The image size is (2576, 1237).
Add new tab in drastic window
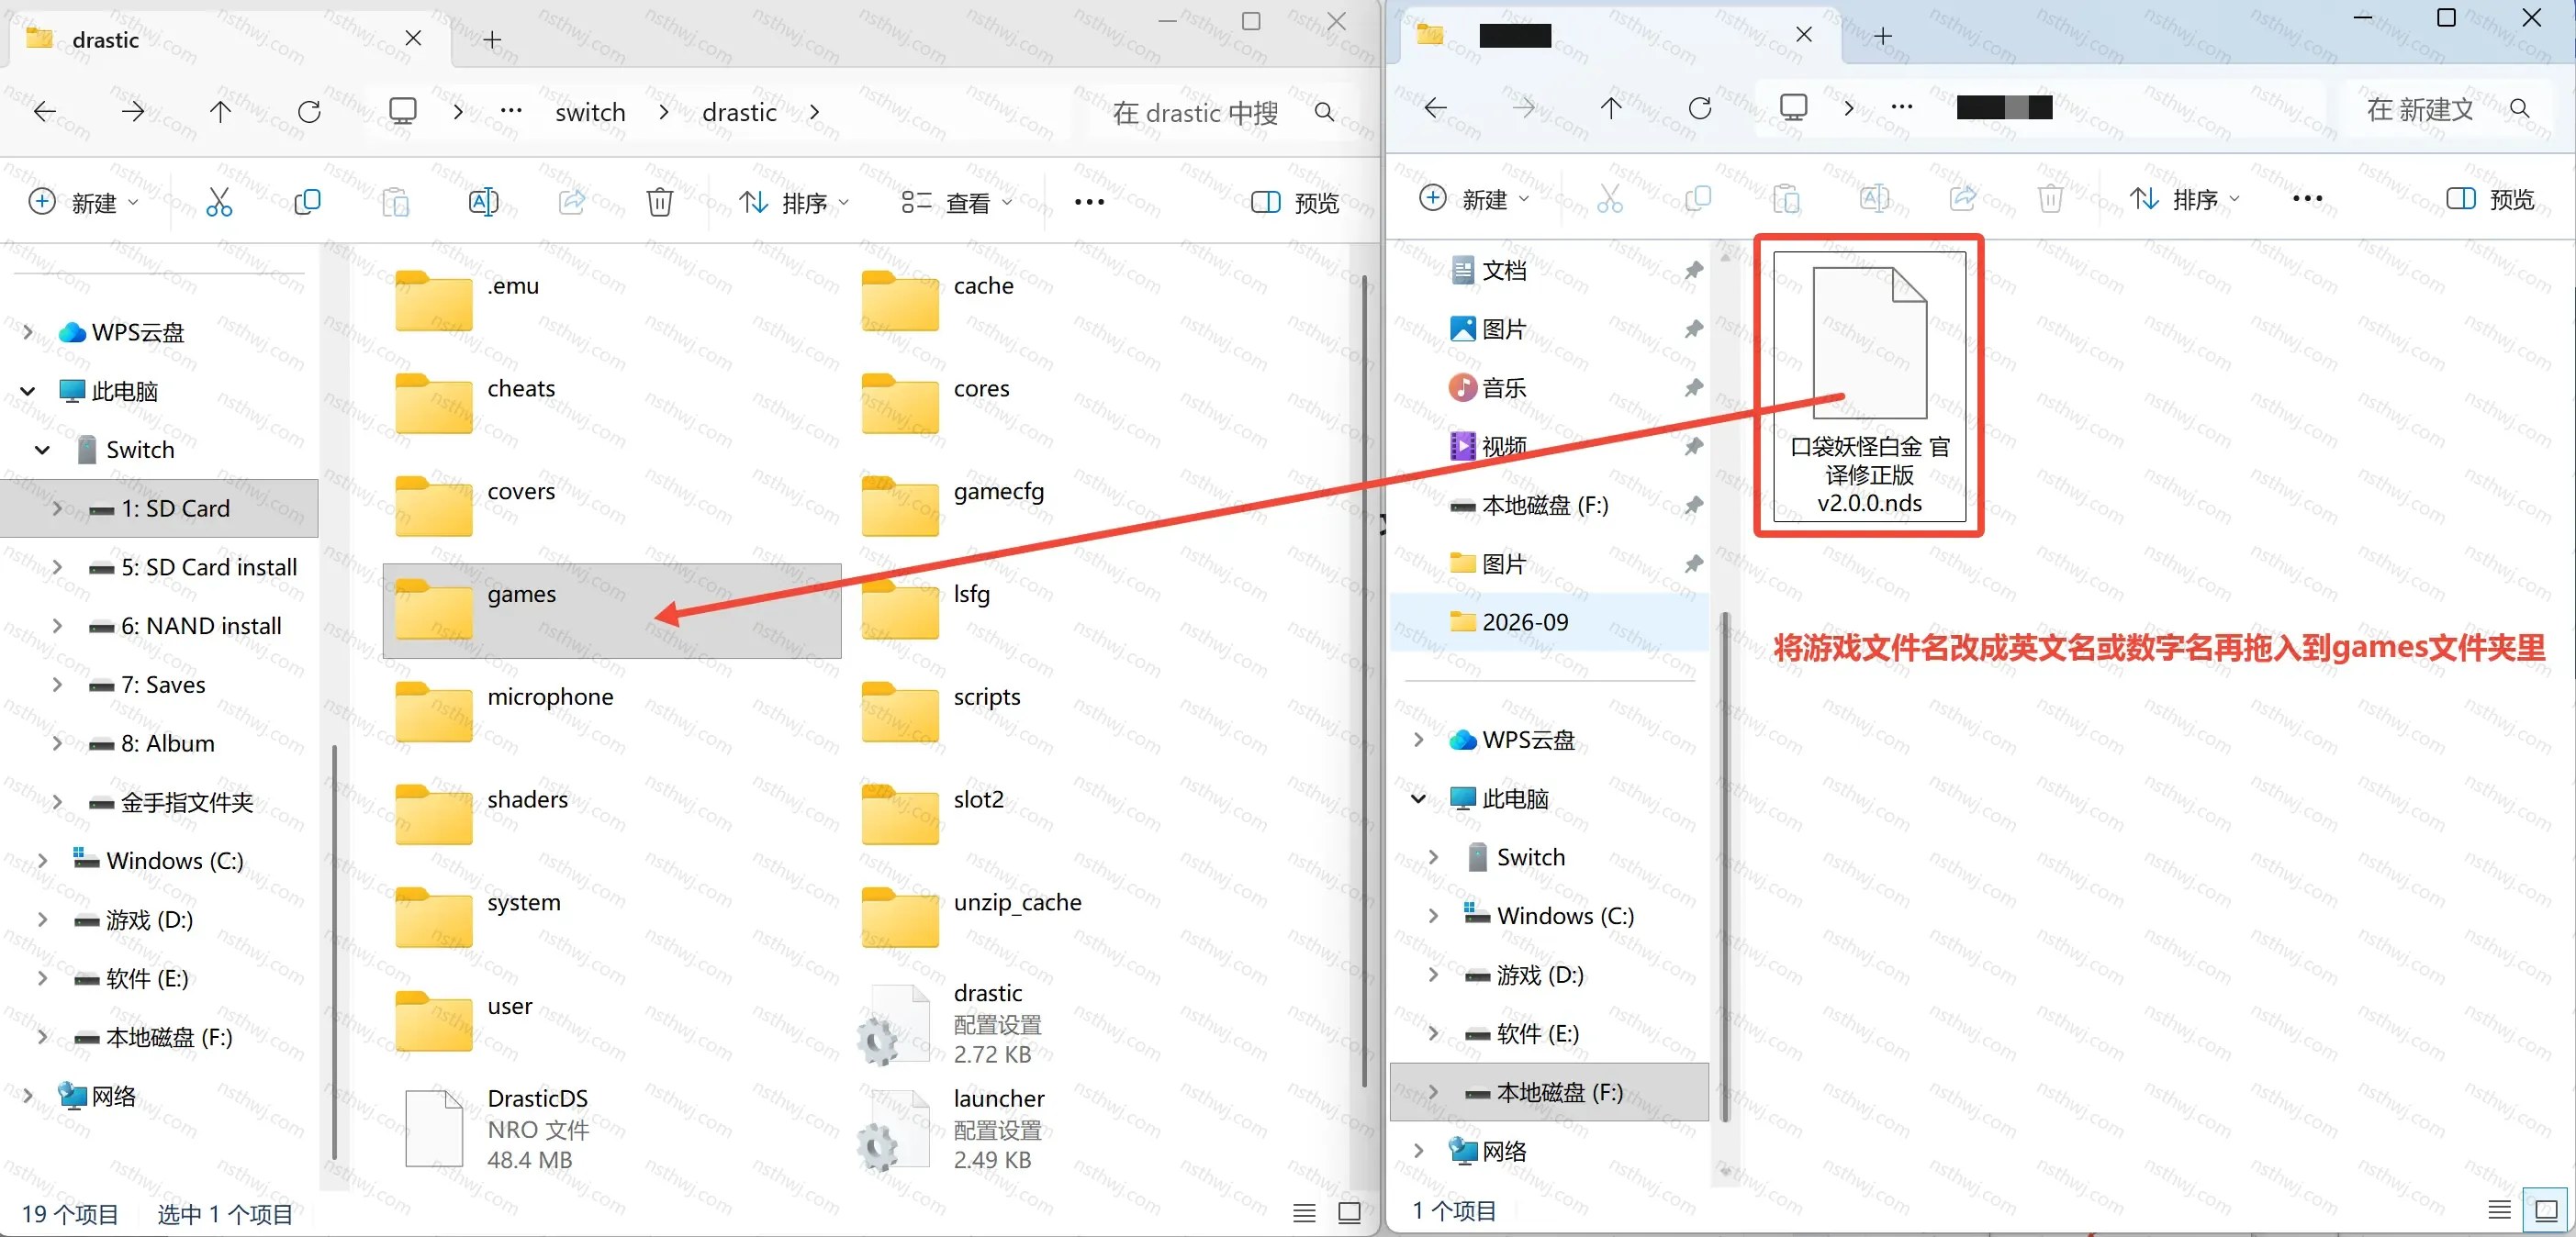pos(492,39)
